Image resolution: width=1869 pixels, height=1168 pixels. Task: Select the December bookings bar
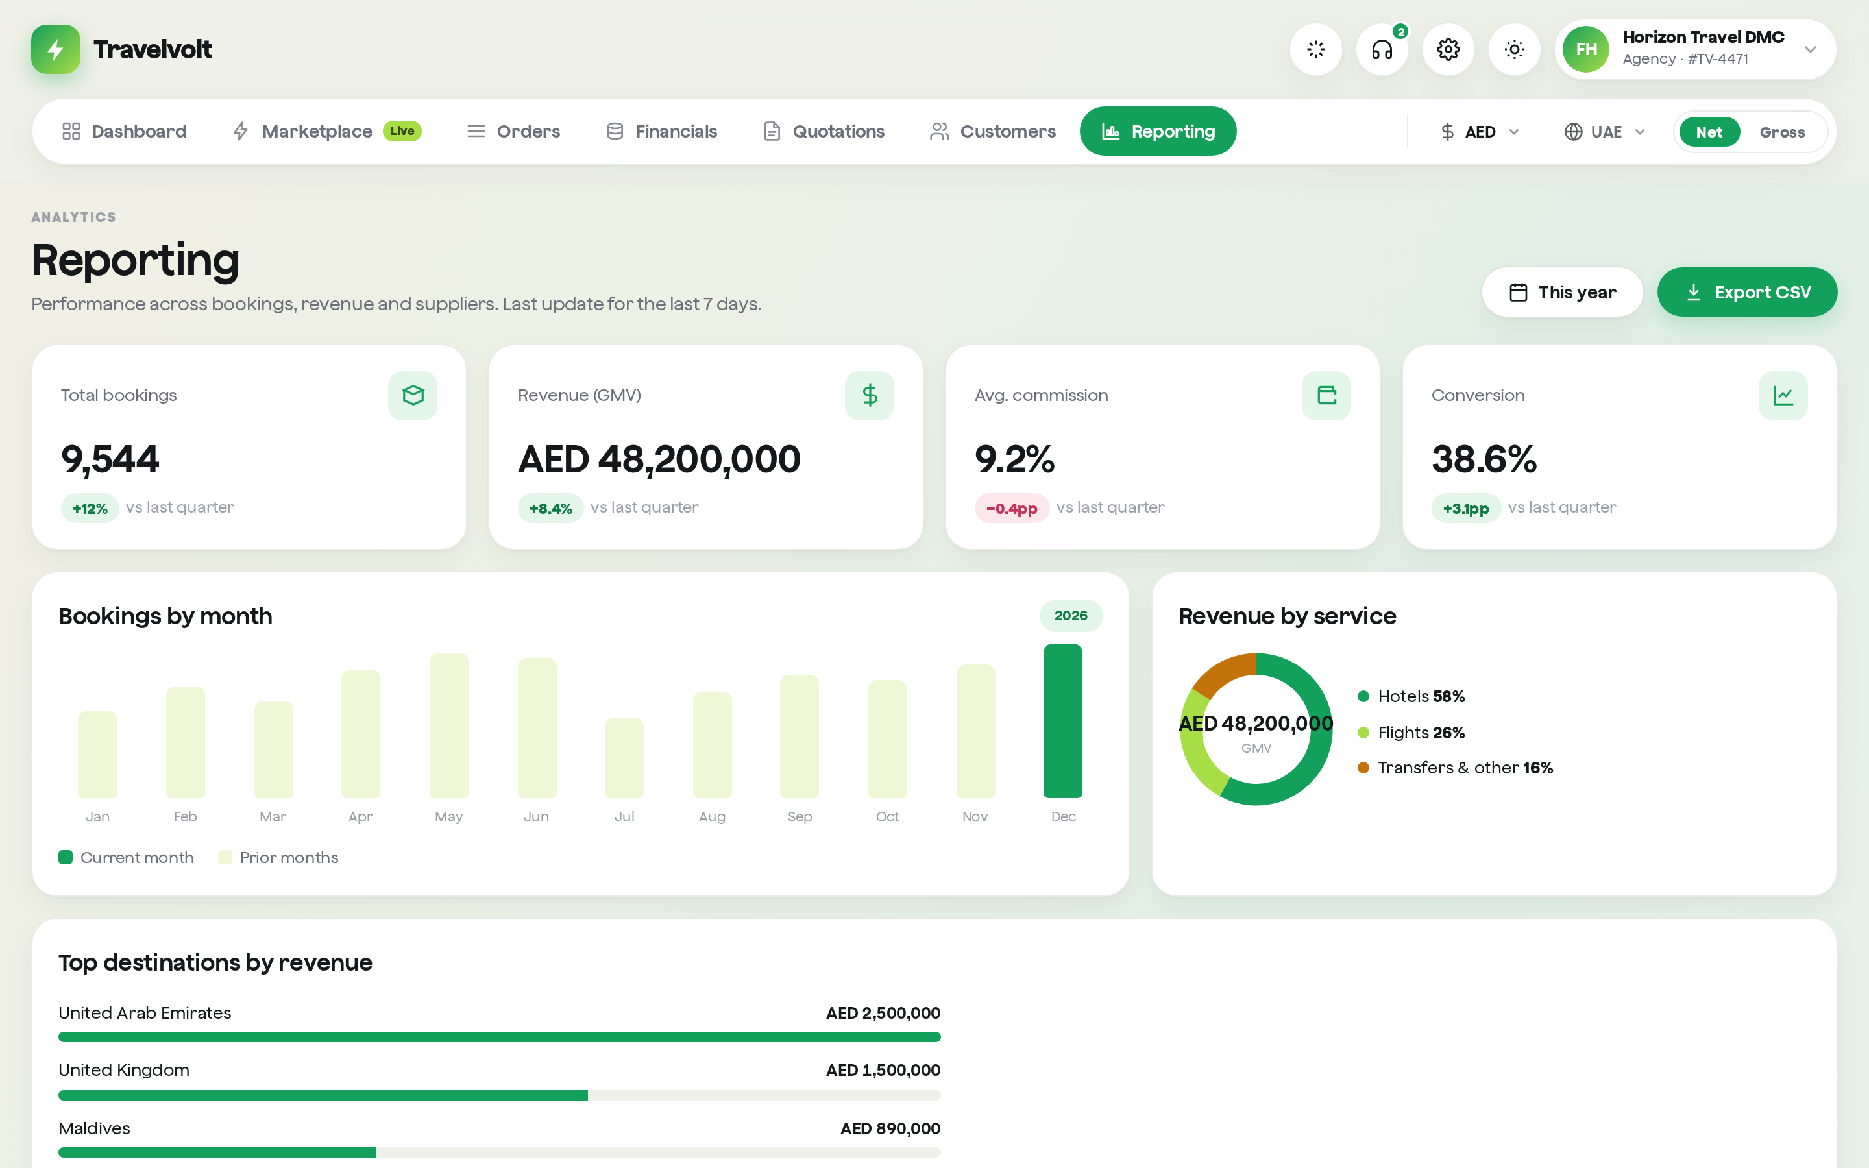pyautogui.click(x=1063, y=721)
